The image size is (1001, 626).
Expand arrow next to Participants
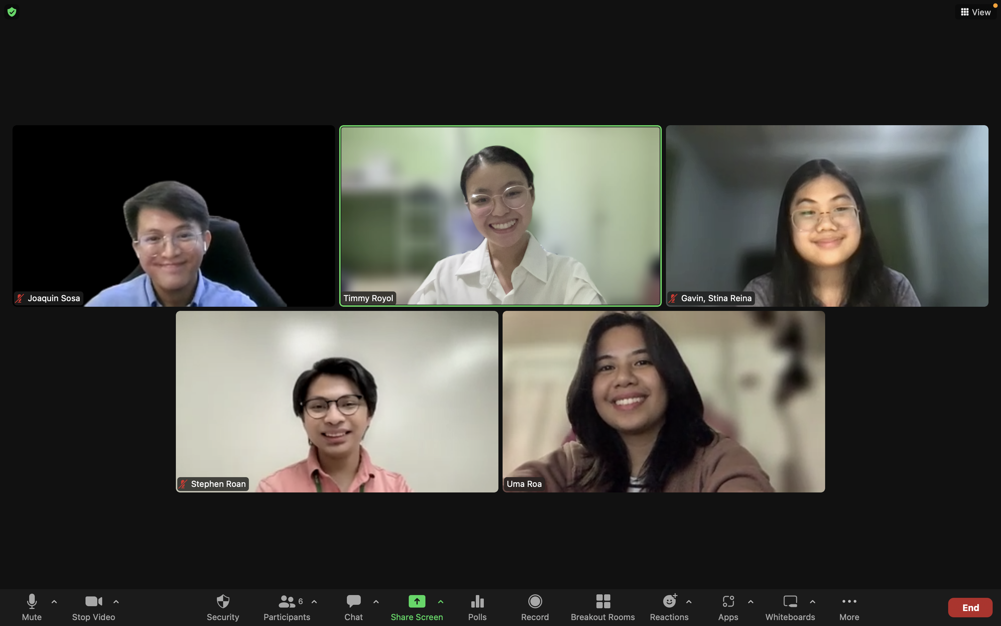(314, 602)
